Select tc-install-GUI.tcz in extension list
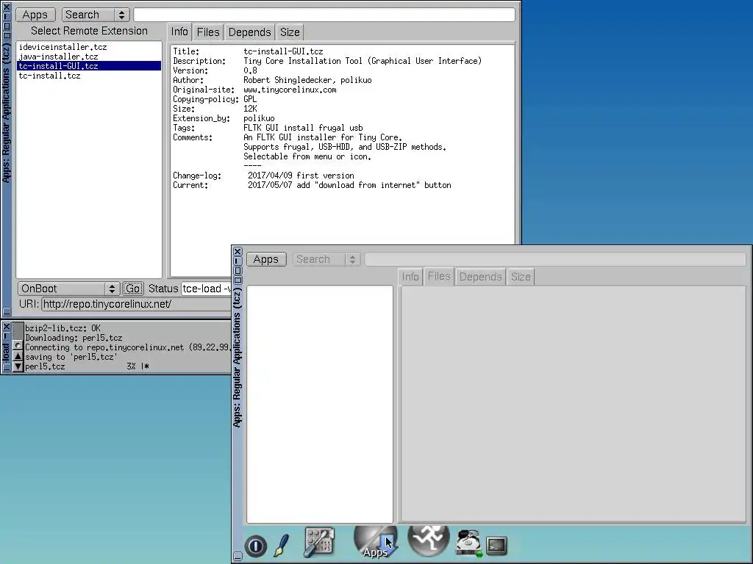This screenshot has width=753, height=564. (x=89, y=66)
